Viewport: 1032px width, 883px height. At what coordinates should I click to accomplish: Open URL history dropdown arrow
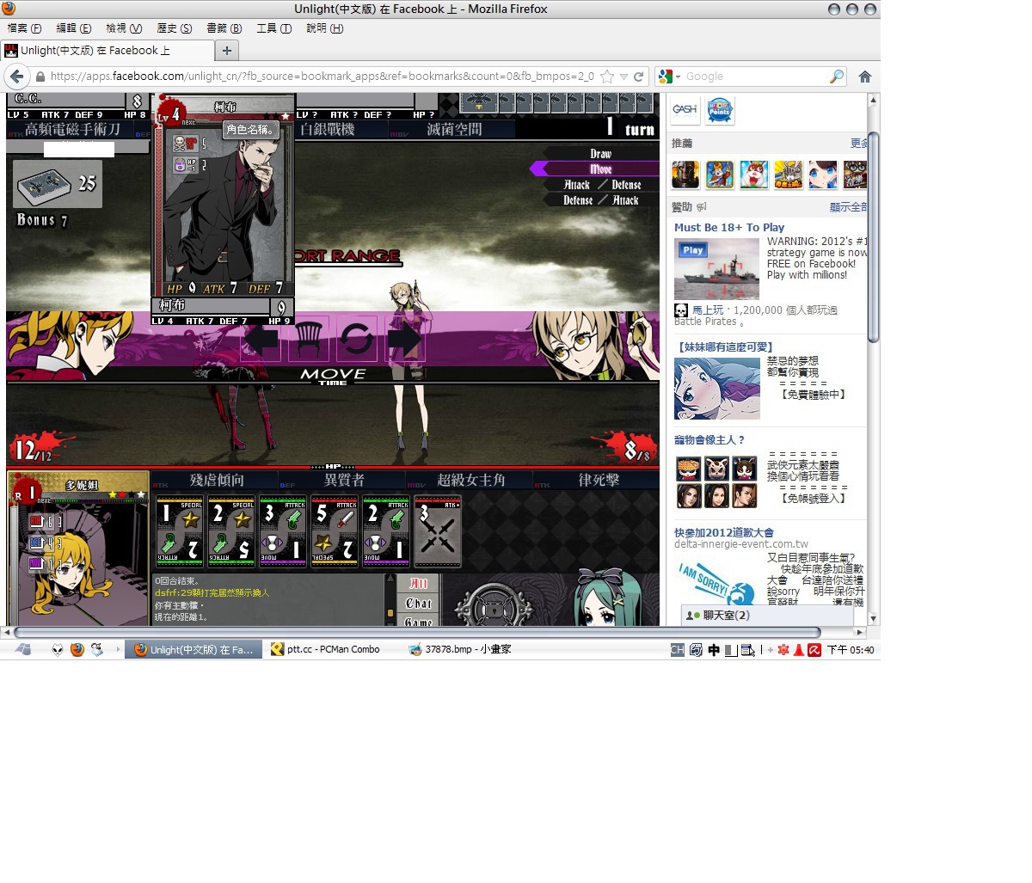[x=623, y=77]
